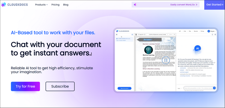Screen dimensions: 225x108
Task: Click the Get Started button
Action: point(215,5)
